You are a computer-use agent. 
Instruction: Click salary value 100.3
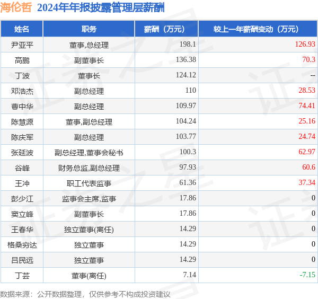click(x=188, y=152)
